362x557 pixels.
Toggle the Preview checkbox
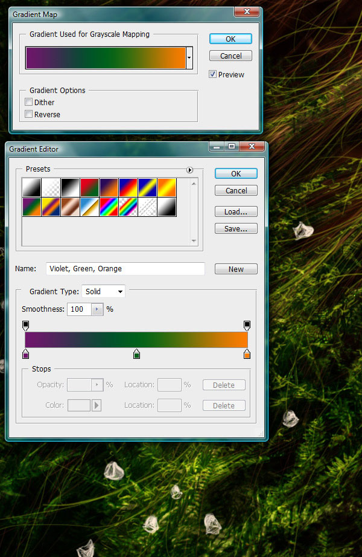pyautogui.click(x=212, y=74)
